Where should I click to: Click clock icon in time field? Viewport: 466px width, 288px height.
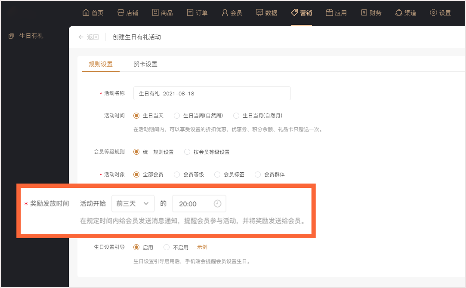(x=217, y=204)
